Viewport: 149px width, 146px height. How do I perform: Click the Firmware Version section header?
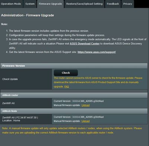pos(74,66)
